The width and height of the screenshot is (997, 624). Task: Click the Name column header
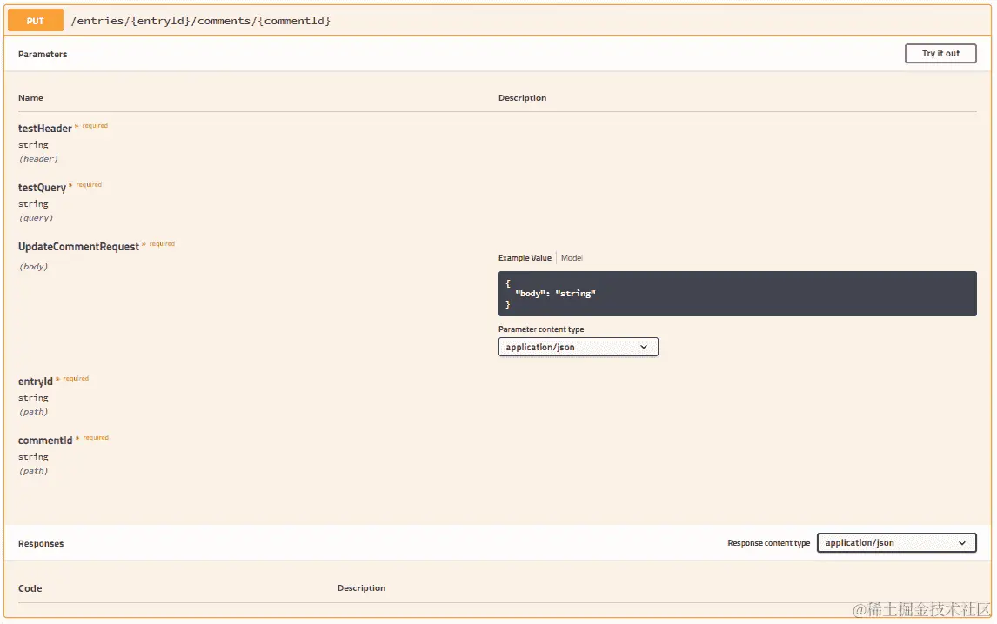(30, 98)
